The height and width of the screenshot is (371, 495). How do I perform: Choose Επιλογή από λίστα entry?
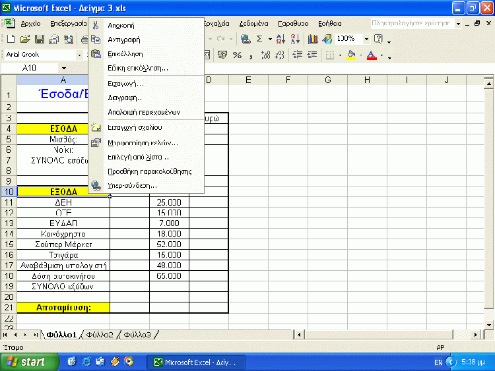[x=146, y=157]
